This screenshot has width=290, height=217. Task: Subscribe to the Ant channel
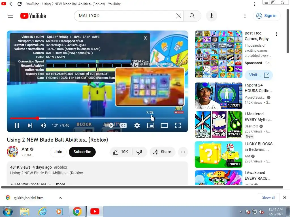pyautogui.click(x=82, y=152)
